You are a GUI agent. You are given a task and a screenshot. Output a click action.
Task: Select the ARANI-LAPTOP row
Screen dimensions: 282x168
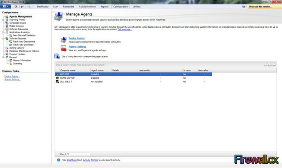133,78
